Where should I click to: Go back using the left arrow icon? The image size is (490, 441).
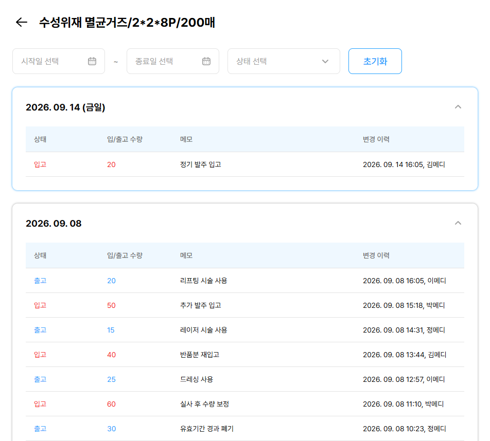click(22, 22)
